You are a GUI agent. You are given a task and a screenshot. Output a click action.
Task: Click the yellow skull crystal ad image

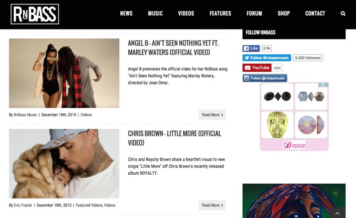tap(277, 124)
